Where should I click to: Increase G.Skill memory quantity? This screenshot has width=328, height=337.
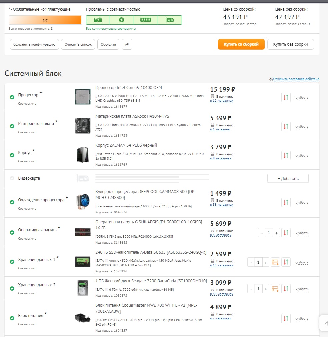pyautogui.click(x=276, y=233)
